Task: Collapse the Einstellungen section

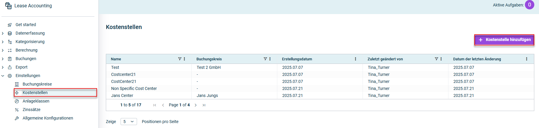Action: tap(3, 76)
